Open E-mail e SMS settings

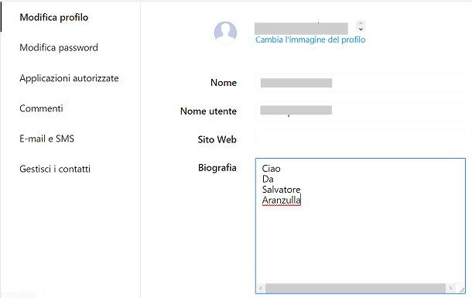46,139
